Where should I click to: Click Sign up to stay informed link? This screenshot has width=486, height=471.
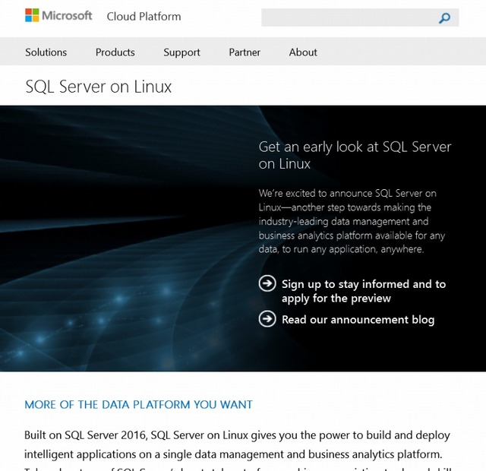tap(364, 291)
